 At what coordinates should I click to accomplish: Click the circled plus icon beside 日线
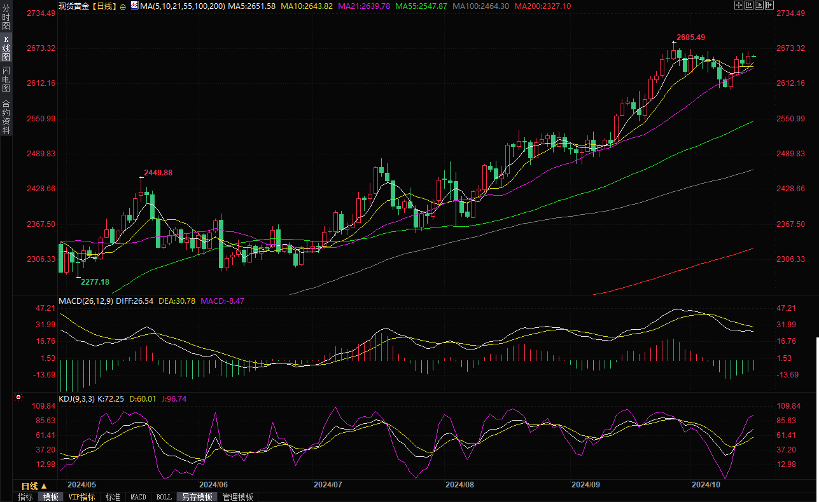(x=123, y=6)
